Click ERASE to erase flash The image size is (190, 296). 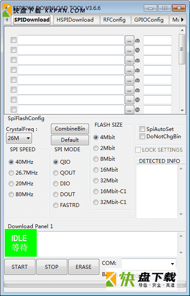coord(84,267)
